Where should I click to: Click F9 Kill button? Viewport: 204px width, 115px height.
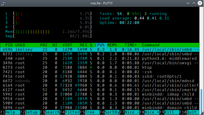click(x=170, y=112)
